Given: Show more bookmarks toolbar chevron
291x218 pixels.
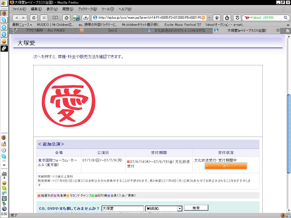Looking at the screenshot, I should pyautogui.click(x=288, y=25).
